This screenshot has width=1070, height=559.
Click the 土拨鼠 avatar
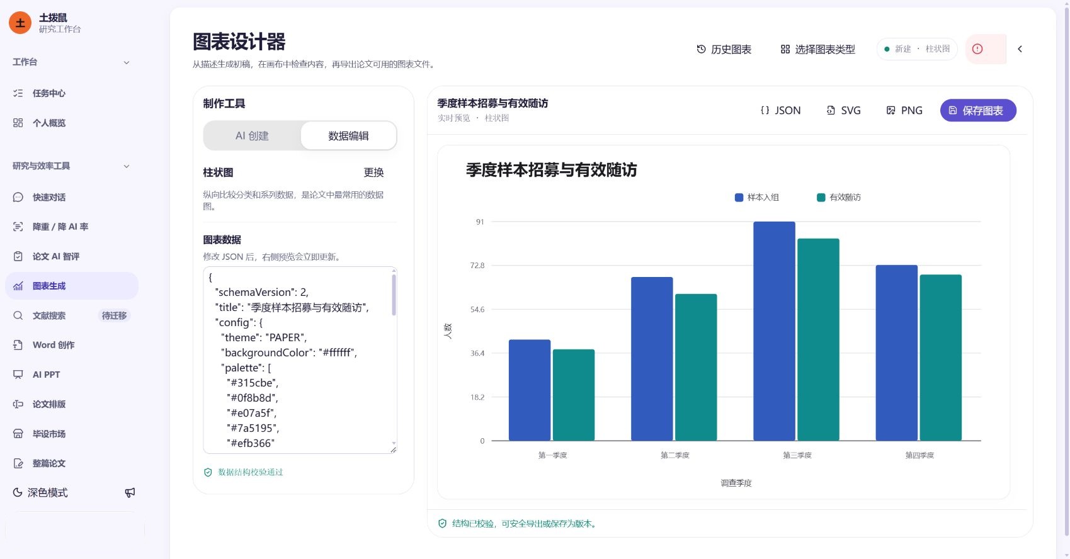20,23
